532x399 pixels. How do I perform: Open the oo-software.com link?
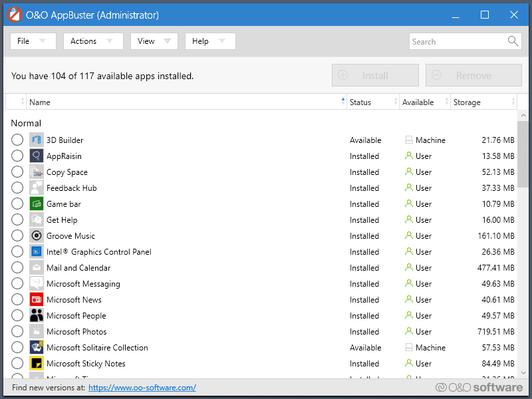[142, 388]
